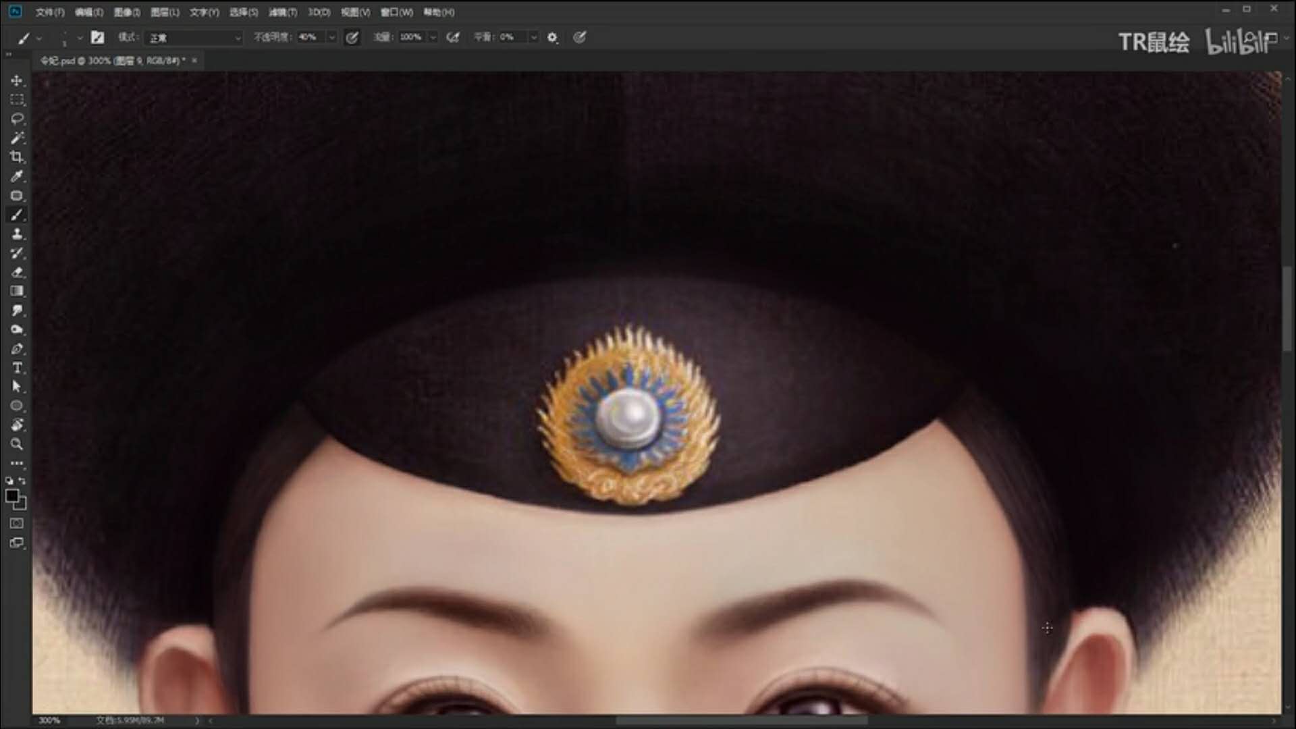The image size is (1296, 729).
Task: Click the flow 100% input field
Action: 412,37
